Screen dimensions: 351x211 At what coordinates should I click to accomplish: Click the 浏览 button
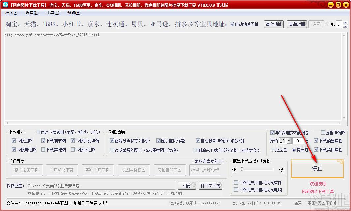(187, 186)
